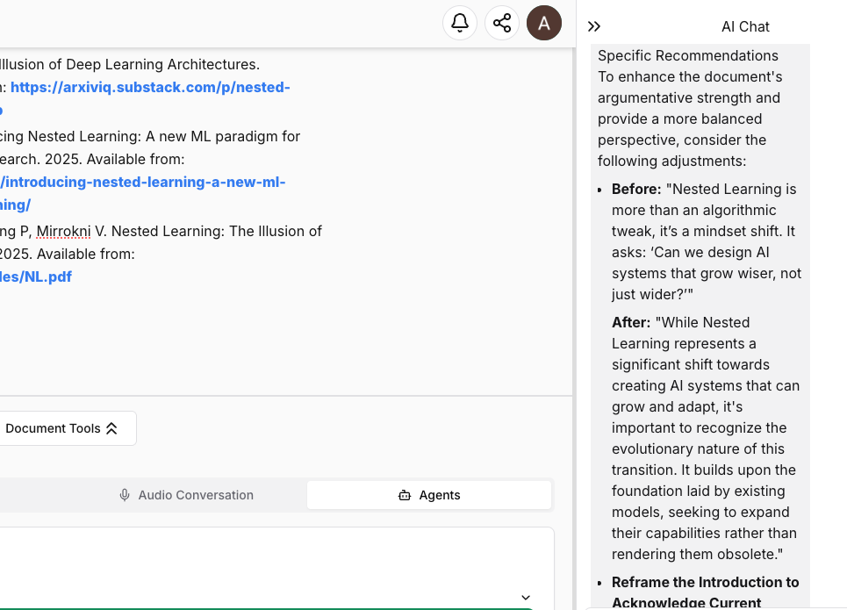This screenshot has height=610, width=847.
Task: Collapse Document Tools using double chevron icon
Action: tap(111, 428)
